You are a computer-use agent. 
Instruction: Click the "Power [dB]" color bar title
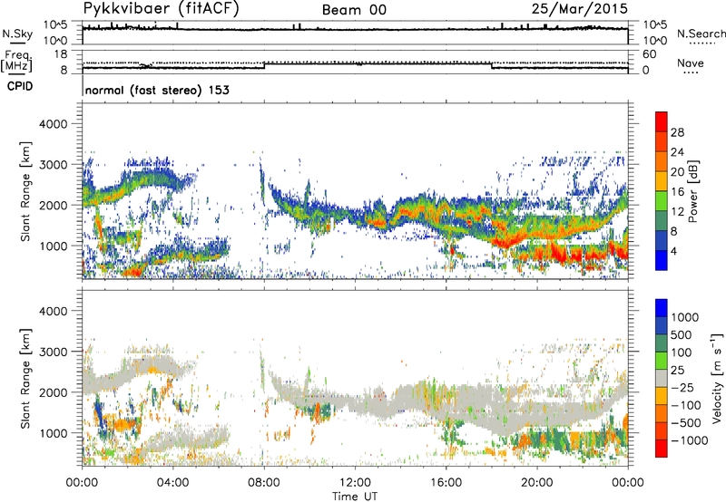tap(692, 191)
